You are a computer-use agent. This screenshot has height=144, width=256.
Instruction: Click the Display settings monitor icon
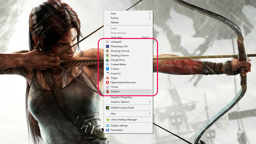[x=108, y=126]
